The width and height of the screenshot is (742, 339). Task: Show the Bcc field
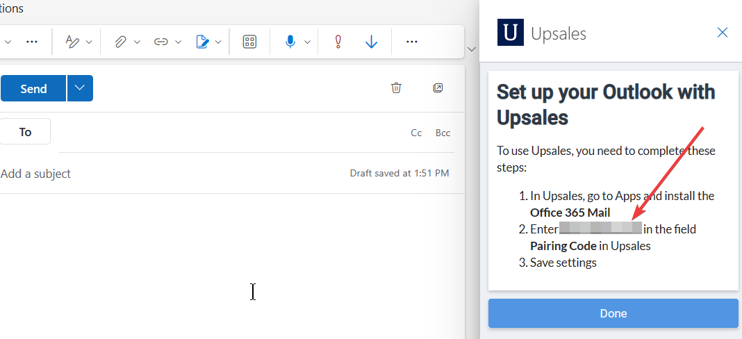[443, 133]
